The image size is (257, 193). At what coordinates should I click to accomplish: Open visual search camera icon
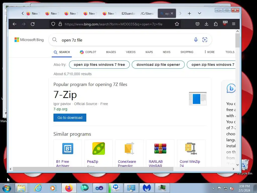point(205,40)
